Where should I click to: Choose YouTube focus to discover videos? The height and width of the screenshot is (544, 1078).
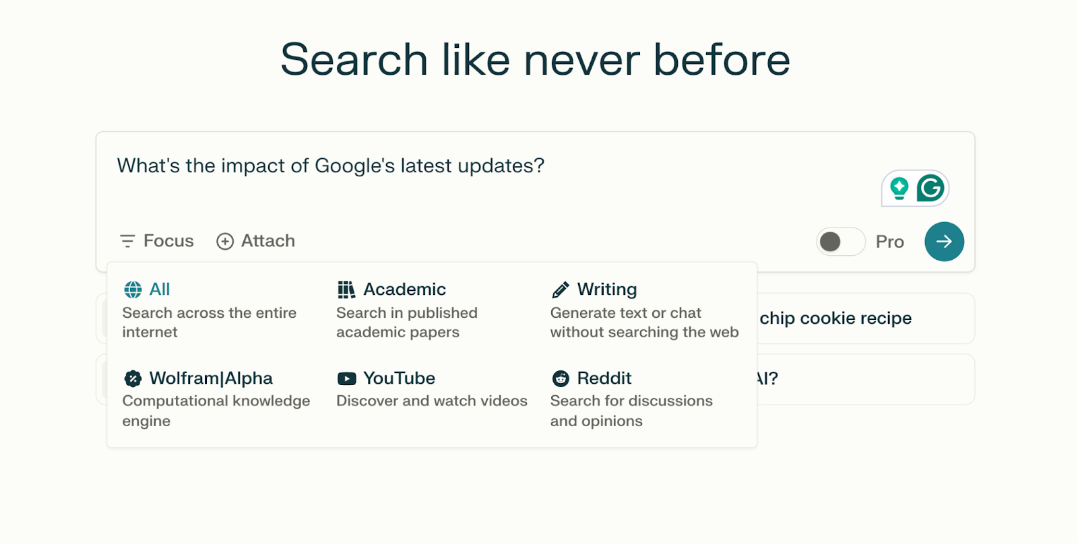[x=399, y=378]
